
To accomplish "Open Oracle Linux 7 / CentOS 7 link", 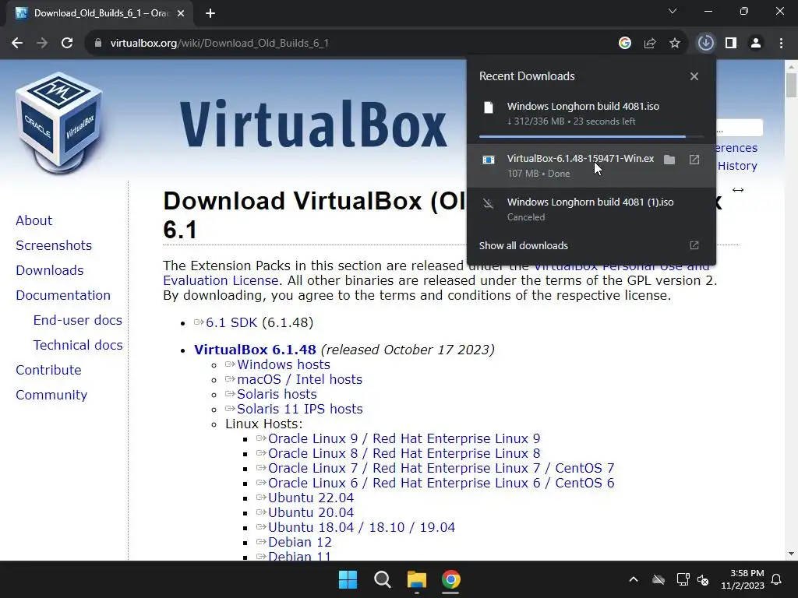I will (x=441, y=468).
